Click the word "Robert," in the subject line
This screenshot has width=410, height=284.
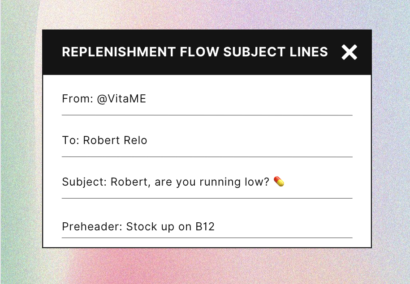click(x=128, y=182)
